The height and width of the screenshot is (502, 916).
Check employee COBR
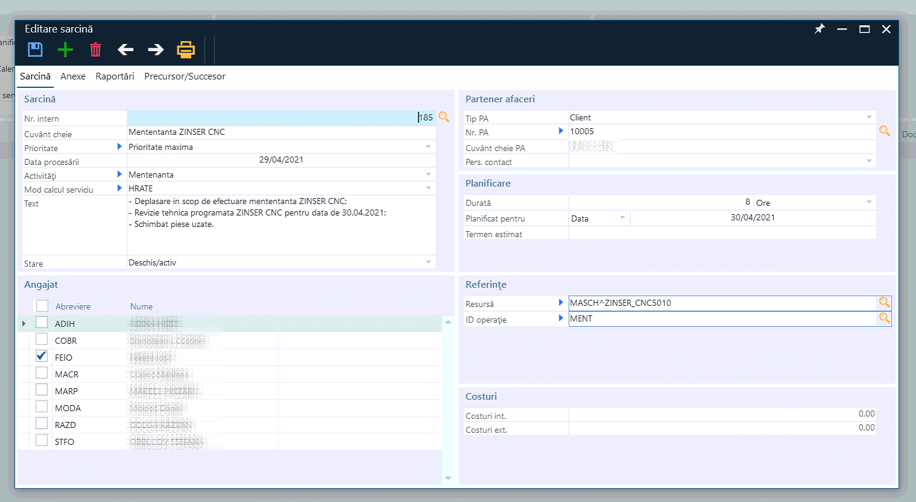pyautogui.click(x=42, y=339)
